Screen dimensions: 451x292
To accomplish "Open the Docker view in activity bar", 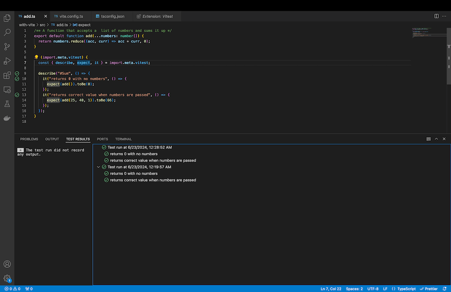I will [x=7, y=119].
